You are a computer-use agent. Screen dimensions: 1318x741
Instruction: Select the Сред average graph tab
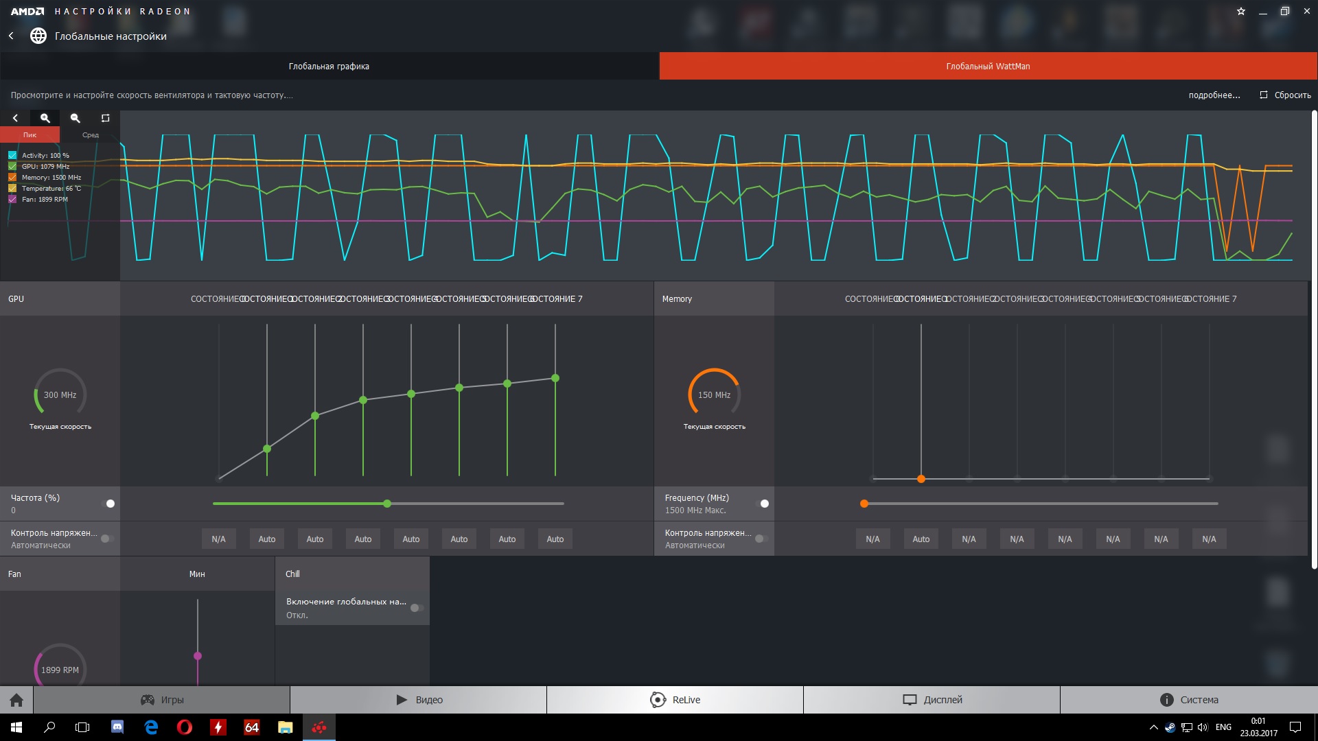click(x=90, y=135)
